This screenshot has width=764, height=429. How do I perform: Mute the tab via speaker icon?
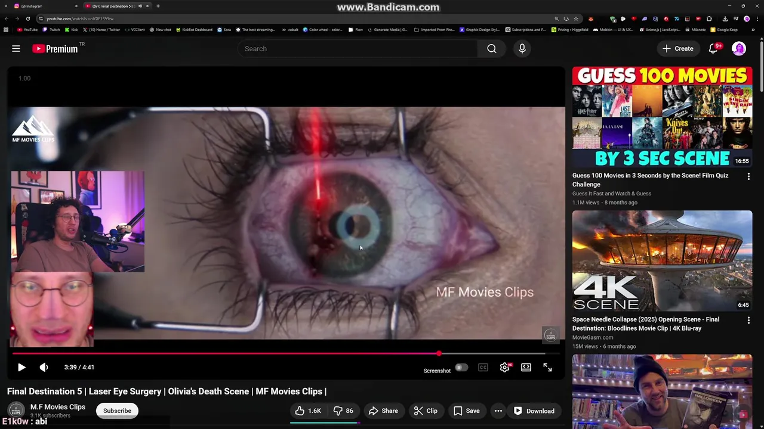pos(140,6)
